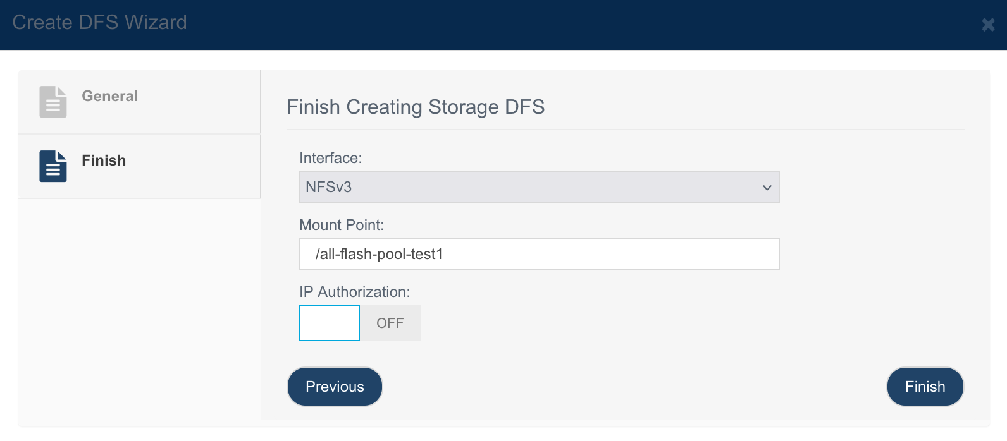Open the Interface dropdown showing NFSv3

(539, 187)
